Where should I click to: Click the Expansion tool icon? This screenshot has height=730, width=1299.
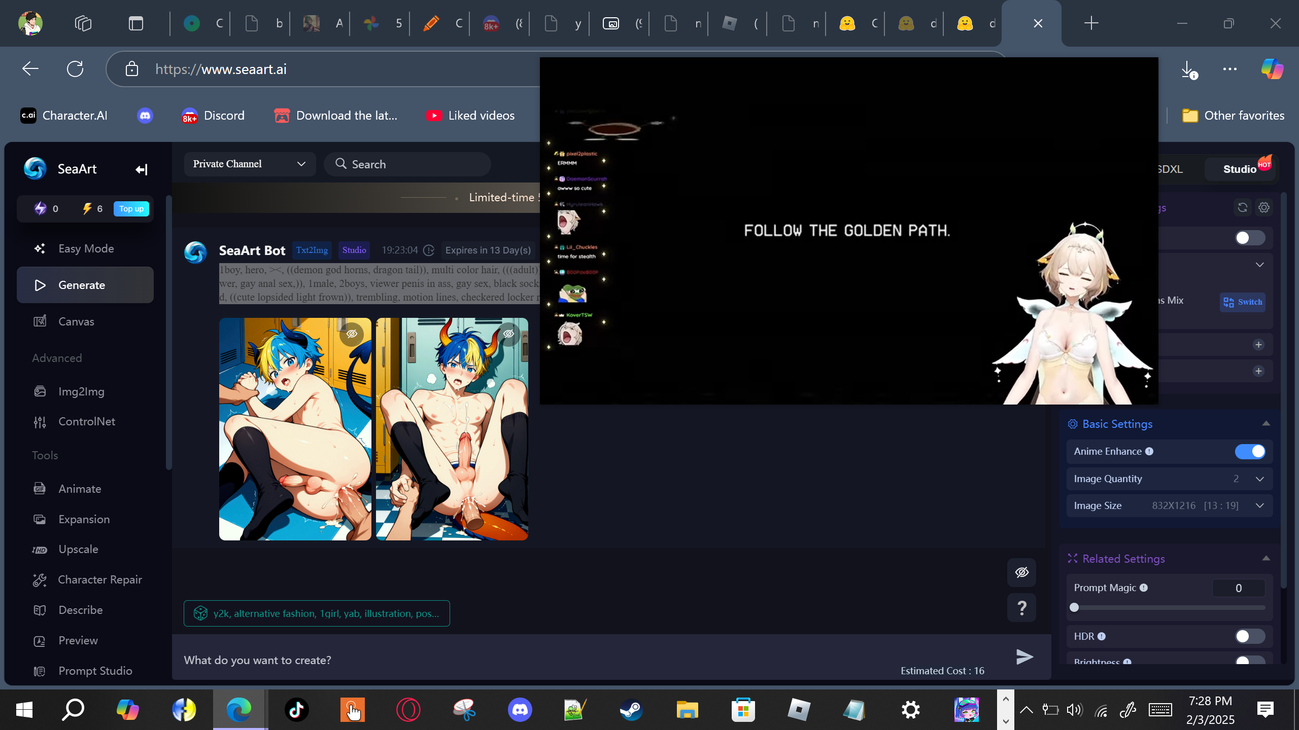(x=40, y=519)
